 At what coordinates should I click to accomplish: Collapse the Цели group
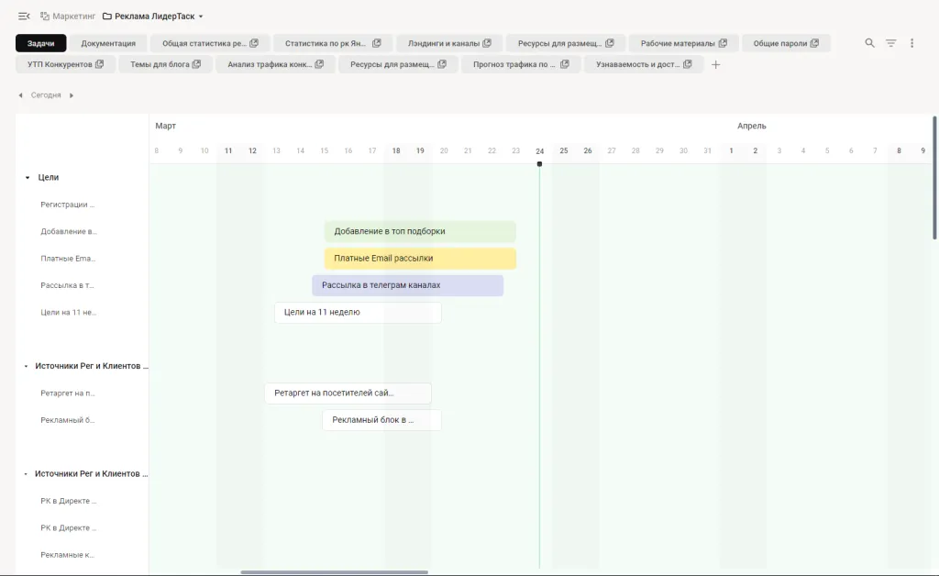coord(28,178)
